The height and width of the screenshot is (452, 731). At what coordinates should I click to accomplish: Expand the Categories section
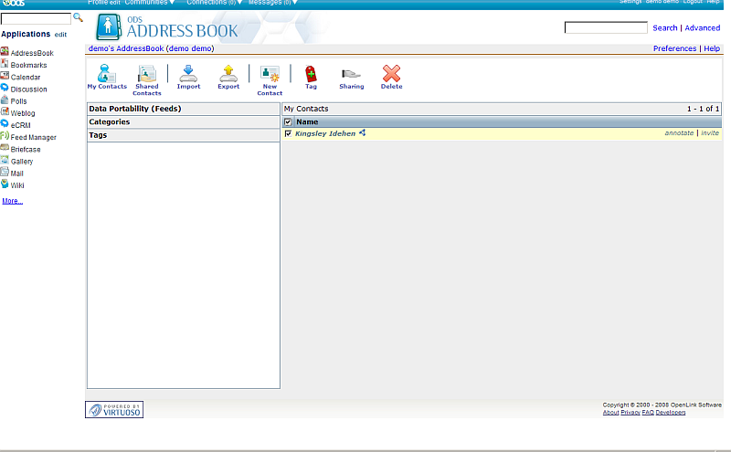(x=109, y=121)
